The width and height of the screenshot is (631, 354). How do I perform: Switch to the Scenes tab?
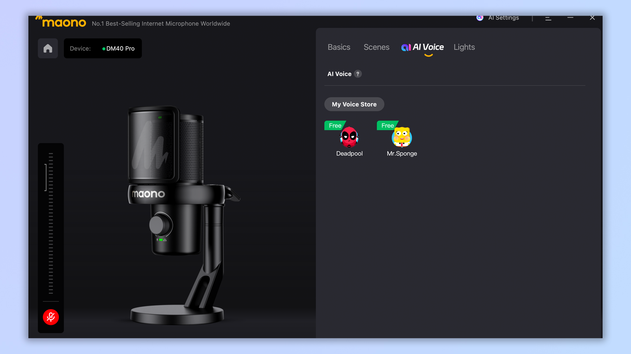tap(376, 47)
